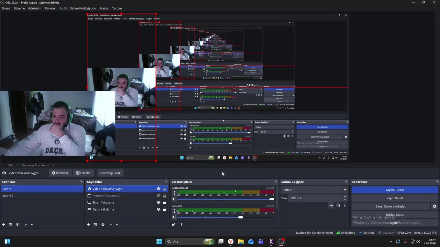
Task: Open transition properties three-dot menu
Action: pyautogui.click(x=345, y=205)
